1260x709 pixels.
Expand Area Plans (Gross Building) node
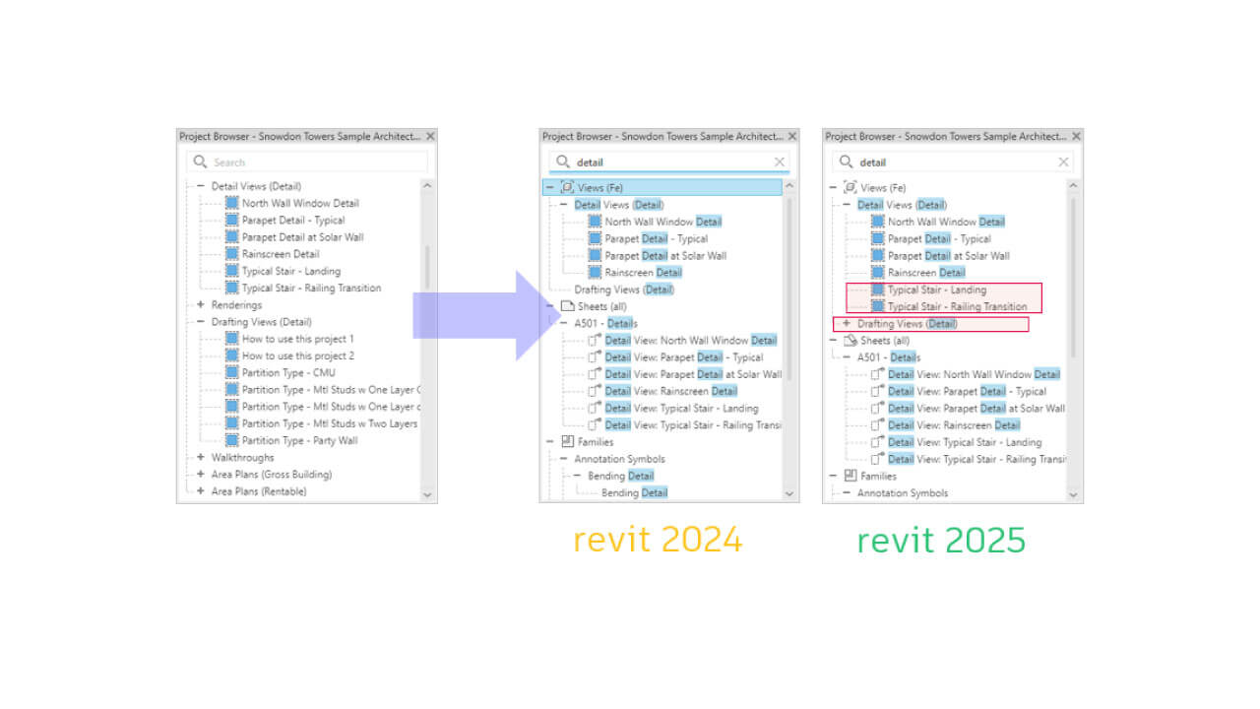coord(201,475)
